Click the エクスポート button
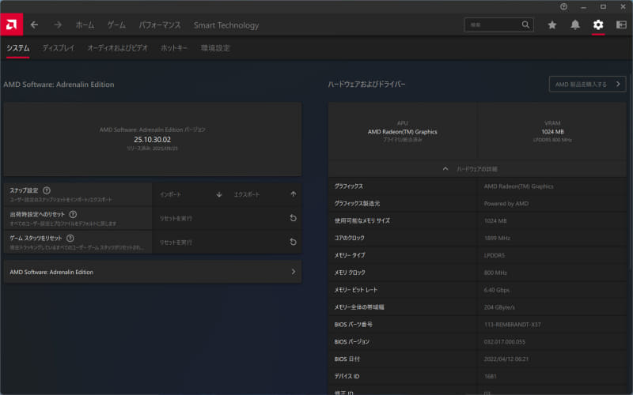Viewport: 633px width, 395px height. 264,194
